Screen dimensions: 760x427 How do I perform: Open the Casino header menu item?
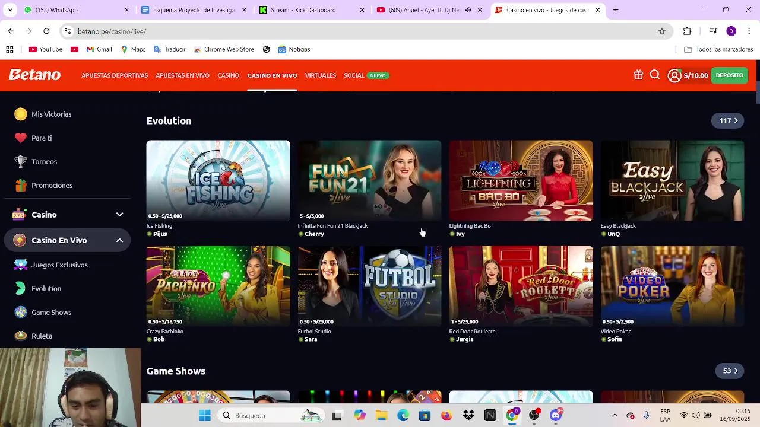tap(228, 75)
